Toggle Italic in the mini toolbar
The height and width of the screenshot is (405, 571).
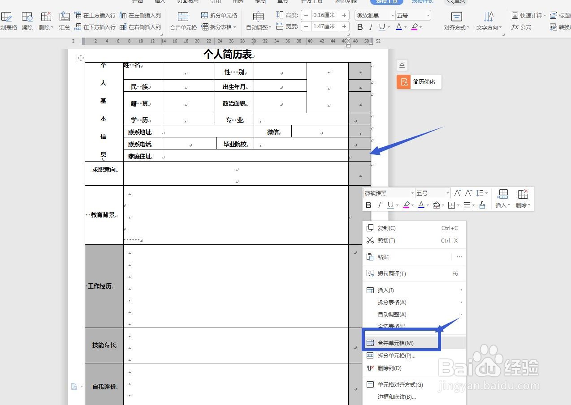pos(379,205)
